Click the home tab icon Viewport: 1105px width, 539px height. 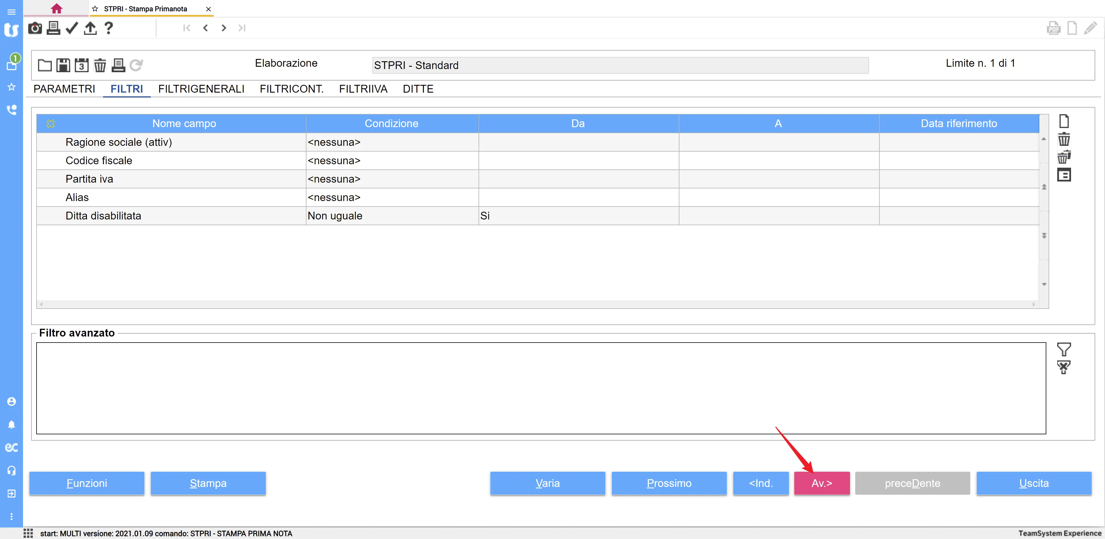tap(56, 9)
